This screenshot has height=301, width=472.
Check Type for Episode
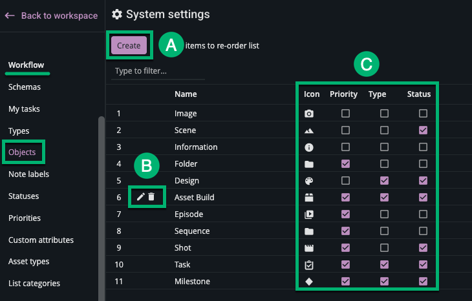point(384,214)
